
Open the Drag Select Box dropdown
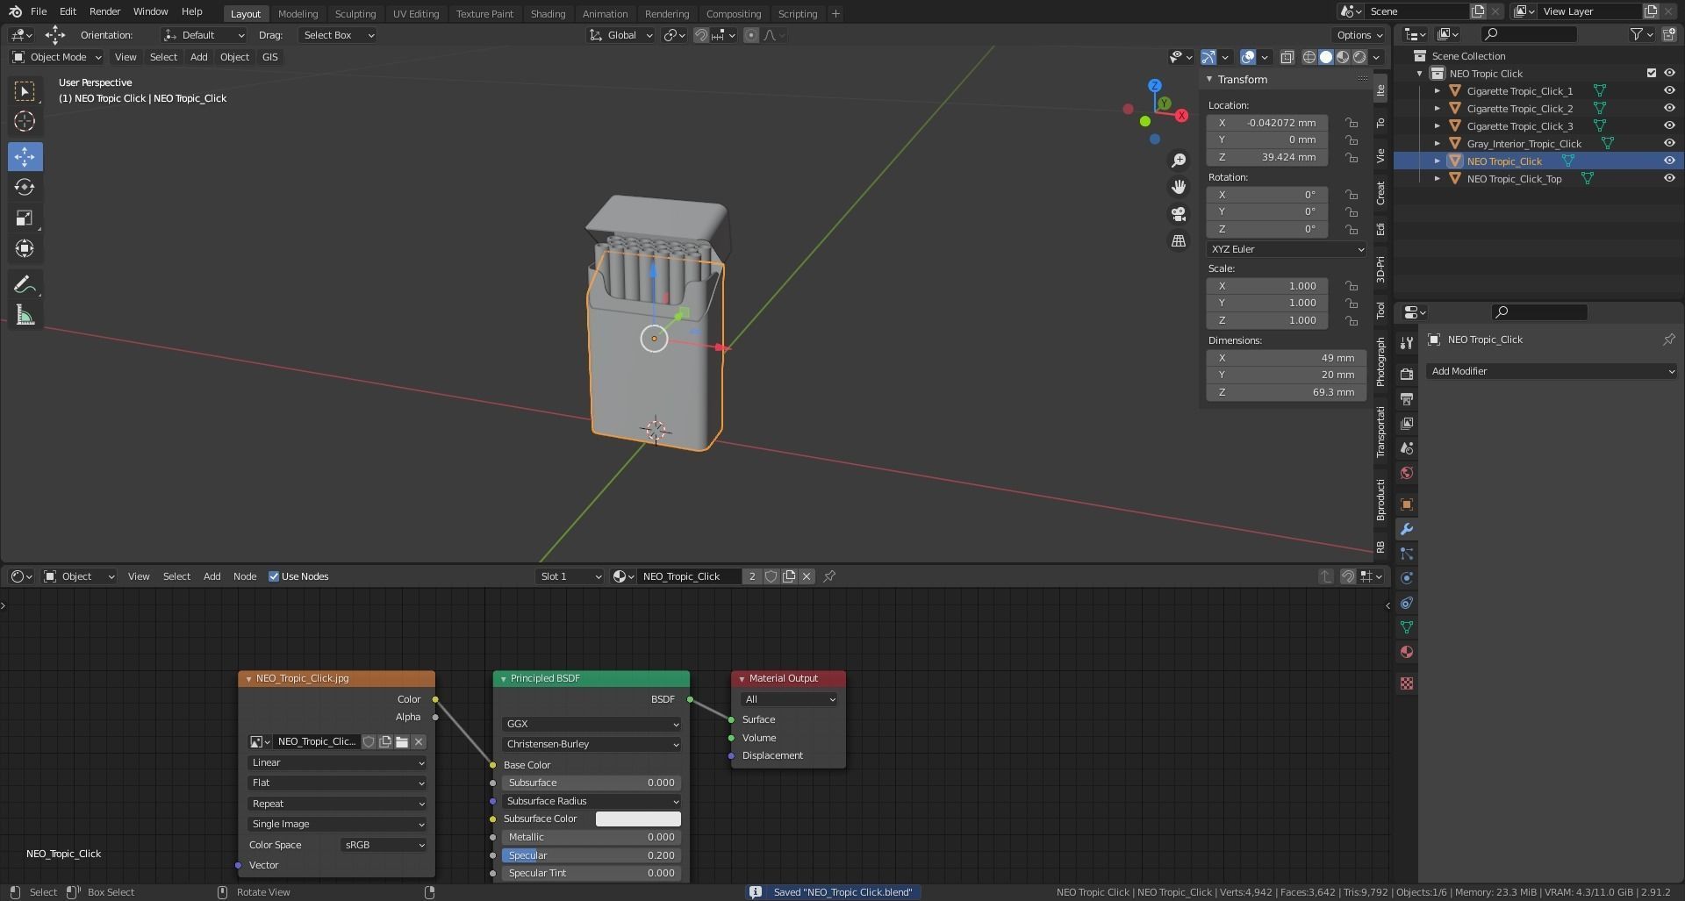click(338, 35)
